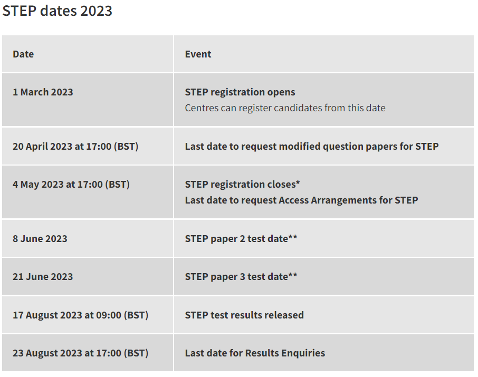Click the double asterisk after paper 3 test date
The width and height of the screenshot is (478, 377).
click(293, 276)
